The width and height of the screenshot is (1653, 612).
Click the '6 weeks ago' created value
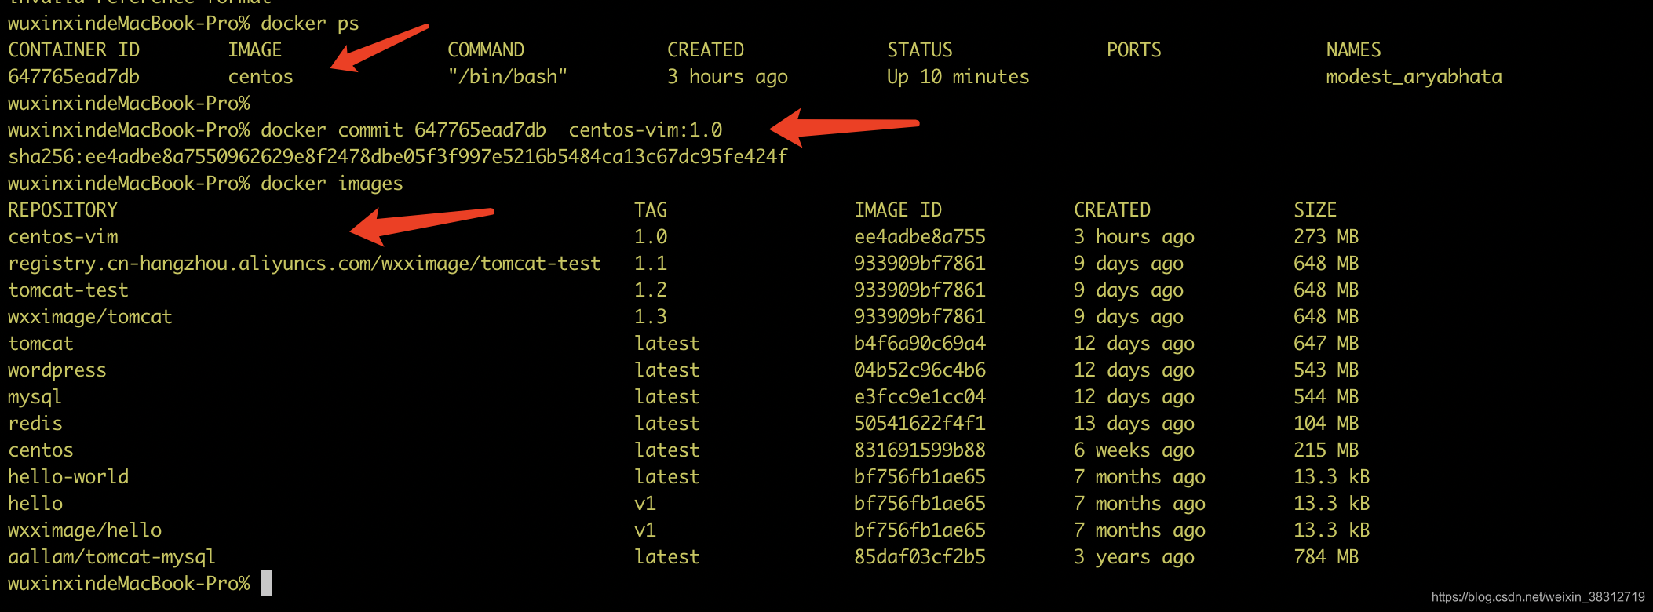tap(1133, 450)
